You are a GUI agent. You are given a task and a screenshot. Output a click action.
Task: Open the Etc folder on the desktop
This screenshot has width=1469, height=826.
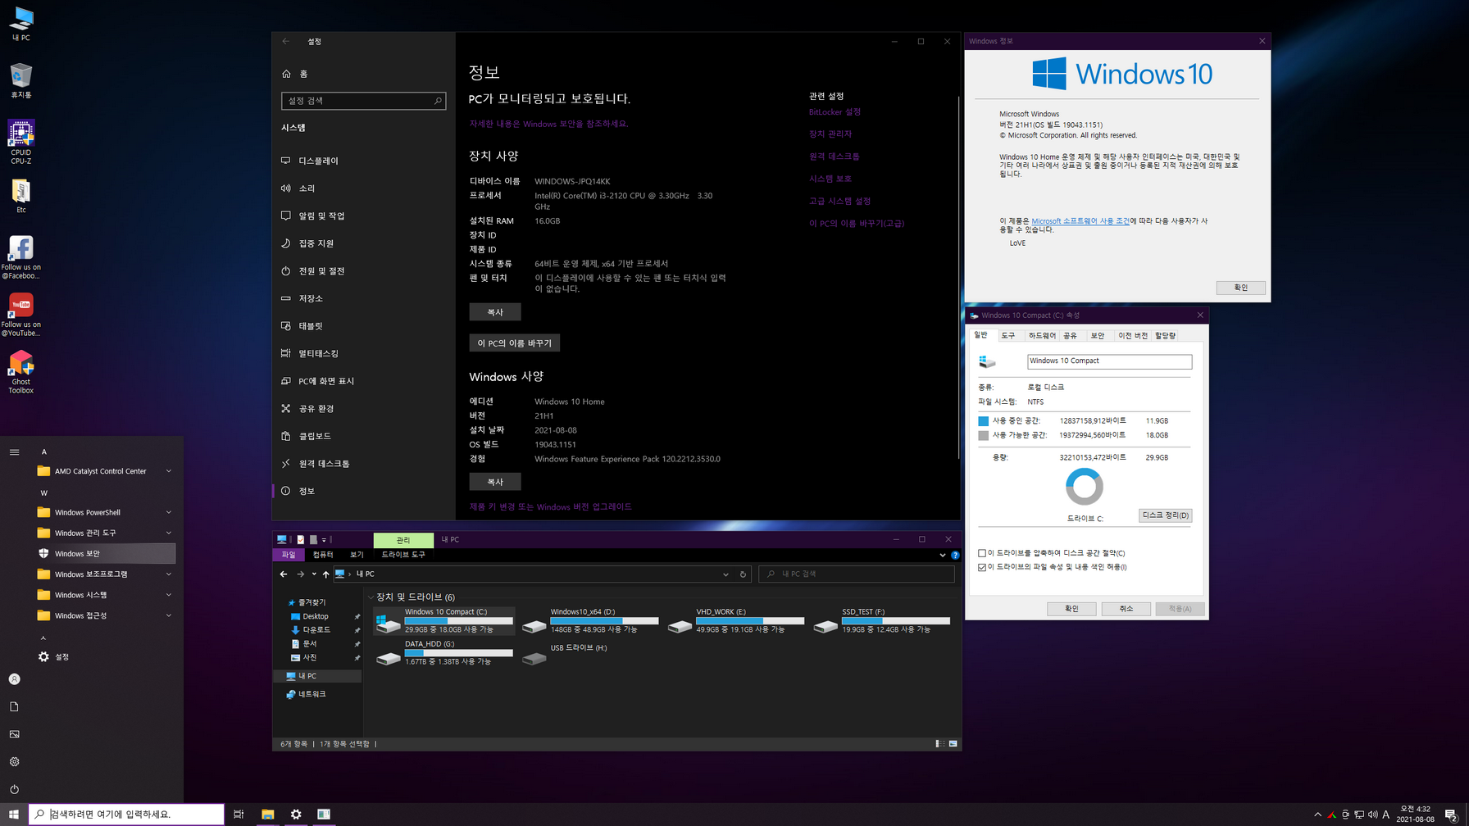[20, 196]
